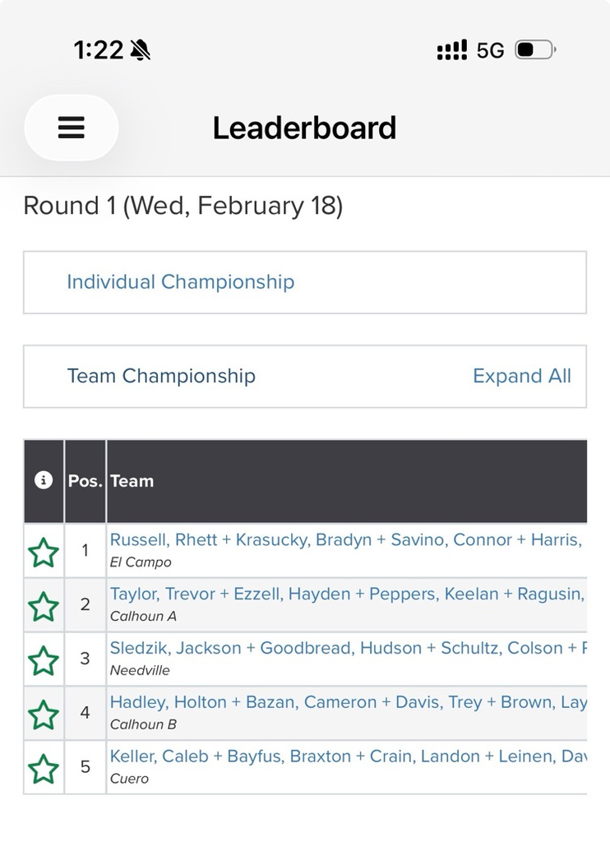Favorite the El Campo team star
The width and height of the screenshot is (610, 842).
pyautogui.click(x=44, y=553)
